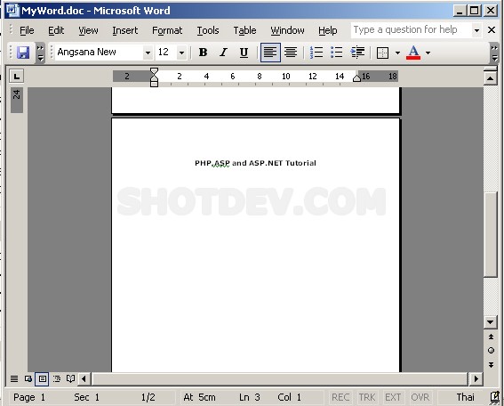Open the Help menu
The image size is (504, 406).
click(x=327, y=30)
